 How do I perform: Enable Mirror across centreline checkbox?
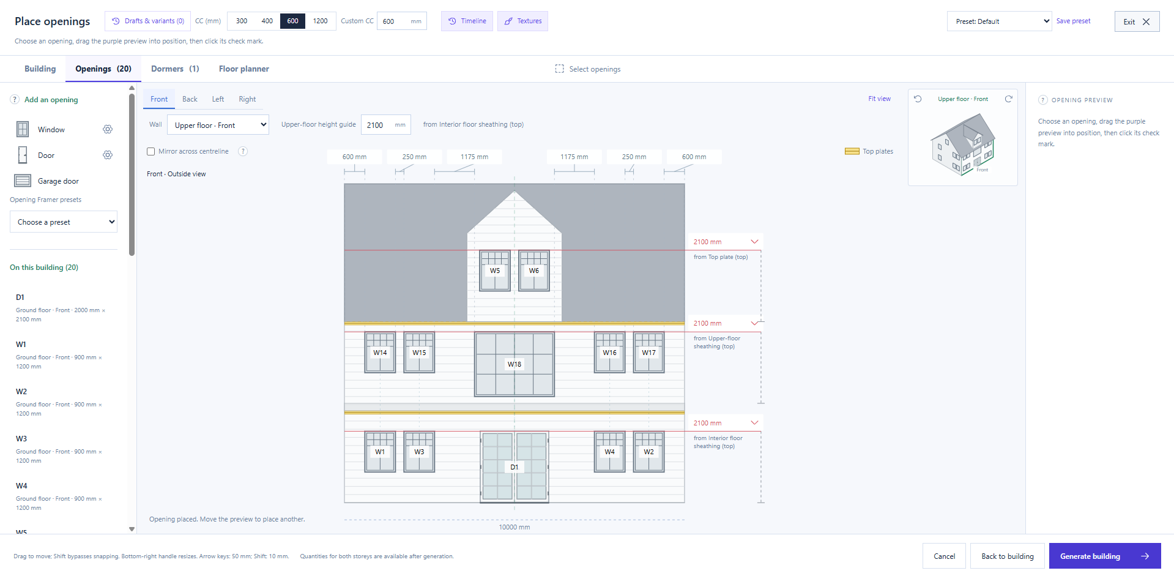tap(151, 151)
